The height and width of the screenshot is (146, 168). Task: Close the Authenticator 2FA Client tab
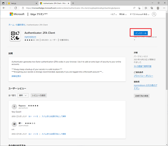[69, 3]
